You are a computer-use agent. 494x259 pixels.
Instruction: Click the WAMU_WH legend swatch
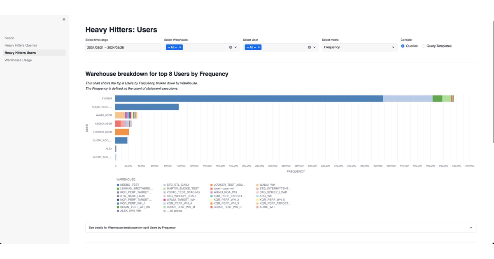coord(258,185)
